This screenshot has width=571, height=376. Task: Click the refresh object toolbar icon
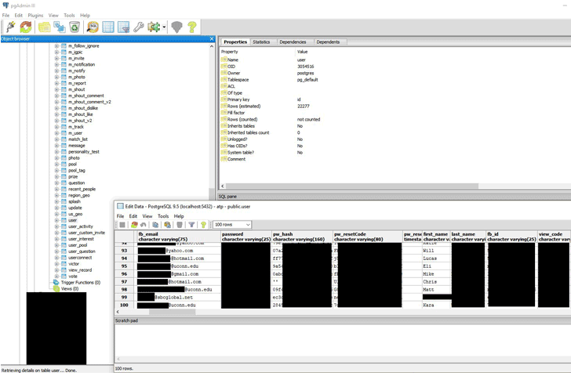[x=26, y=27]
